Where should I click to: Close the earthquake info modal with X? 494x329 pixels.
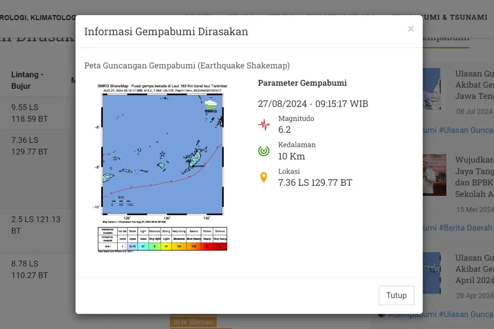[410, 29]
